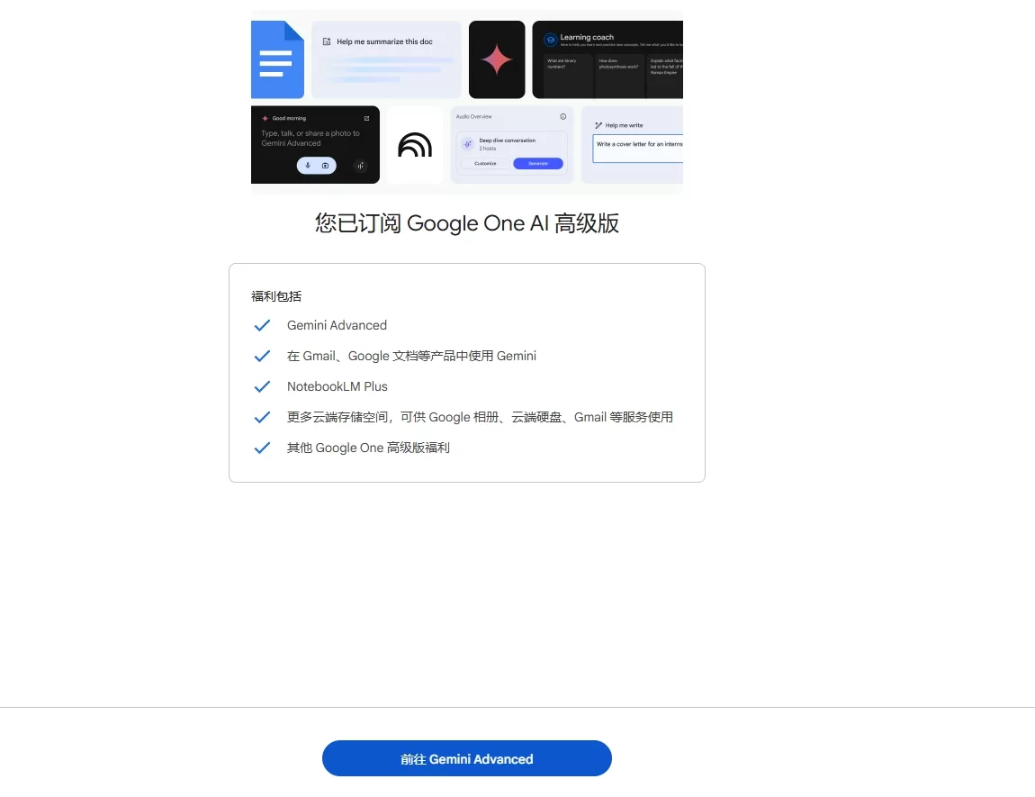Screen dimensions: 1035x797
Task: Click the 'Deep dive conversation' text
Action: coord(507,140)
